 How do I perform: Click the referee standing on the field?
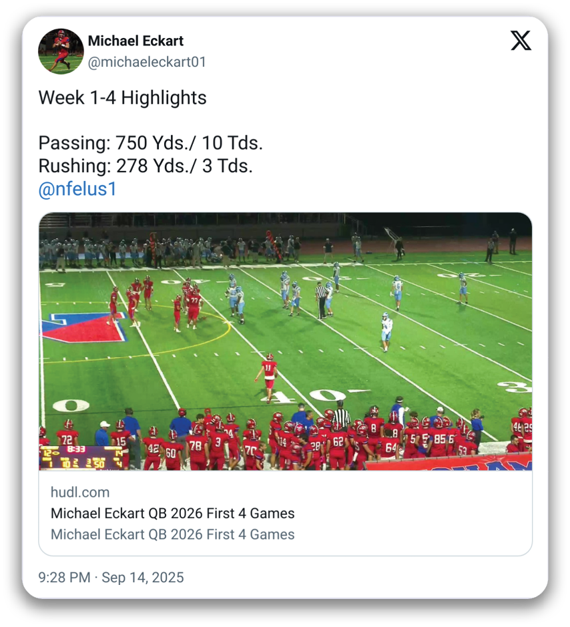pos(321,300)
